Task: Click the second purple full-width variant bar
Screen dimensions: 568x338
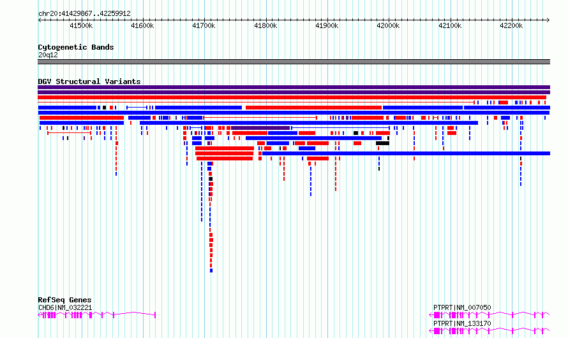Action: point(294,92)
